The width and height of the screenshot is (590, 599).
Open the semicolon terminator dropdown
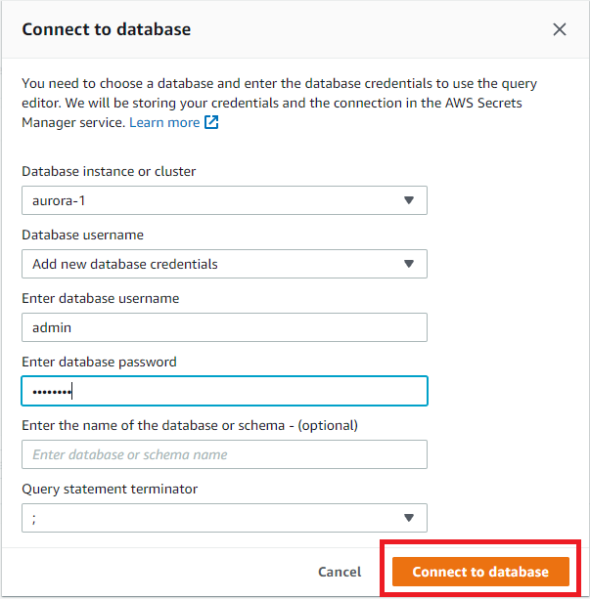click(224, 518)
